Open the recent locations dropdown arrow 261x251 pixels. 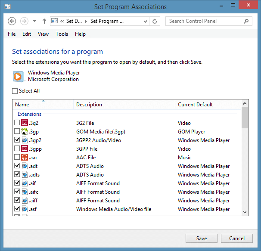pyautogui.click(x=34, y=21)
